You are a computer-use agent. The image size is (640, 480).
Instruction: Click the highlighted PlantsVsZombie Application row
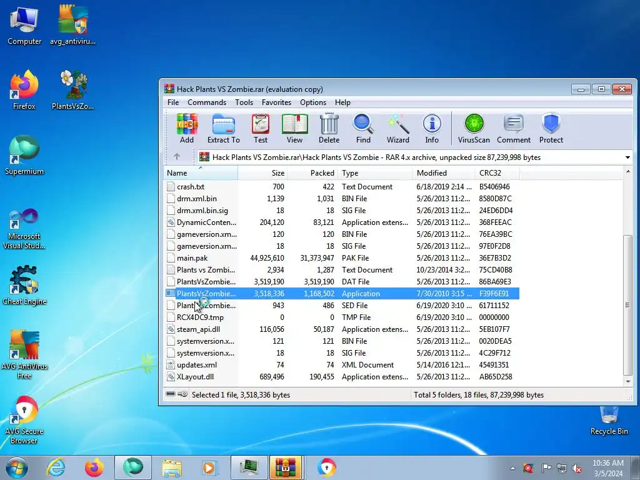click(x=342, y=294)
